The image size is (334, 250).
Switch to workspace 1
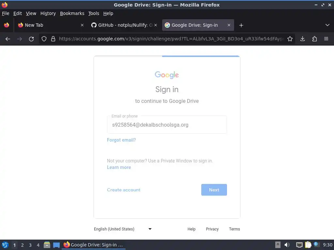[x=14, y=245]
